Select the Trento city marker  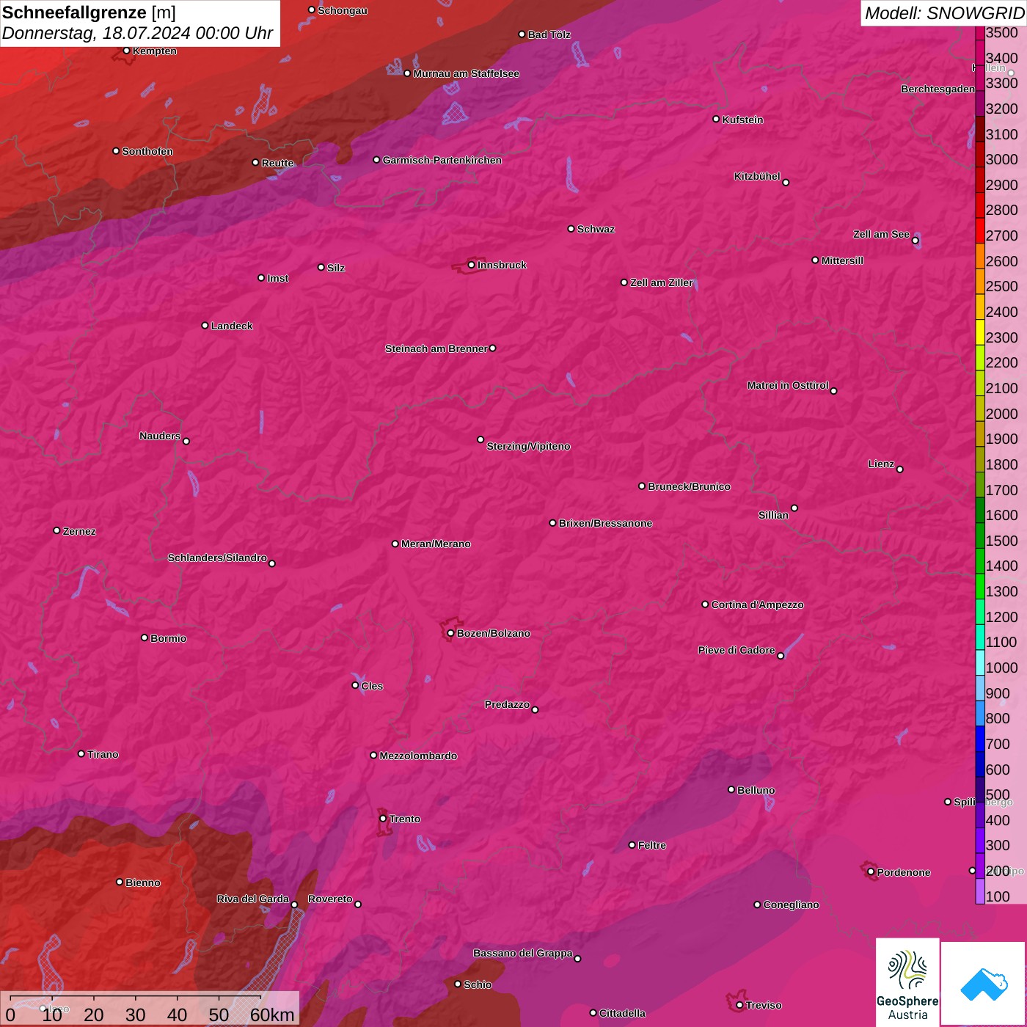point(383,819)
